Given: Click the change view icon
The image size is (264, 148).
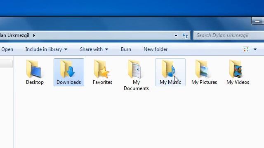Looking at the screenshot, I should (x=246, y=49).
